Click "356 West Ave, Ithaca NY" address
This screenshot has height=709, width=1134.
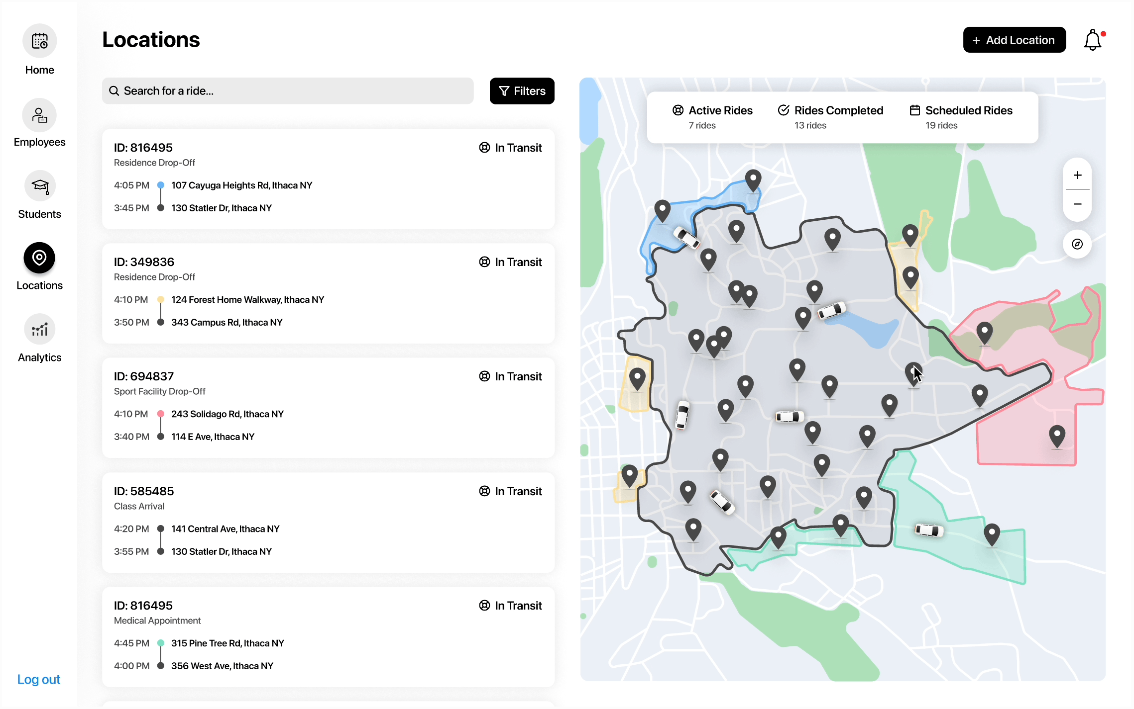(x=222, y=666)
